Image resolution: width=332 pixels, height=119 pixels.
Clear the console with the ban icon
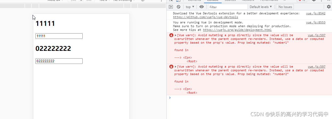(x=178, y=7)
